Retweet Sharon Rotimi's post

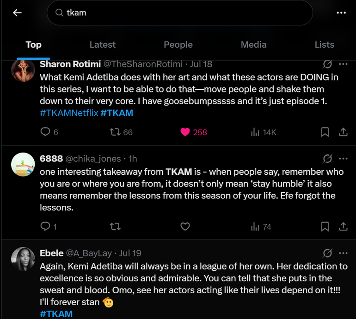click(x=115, y=132)
